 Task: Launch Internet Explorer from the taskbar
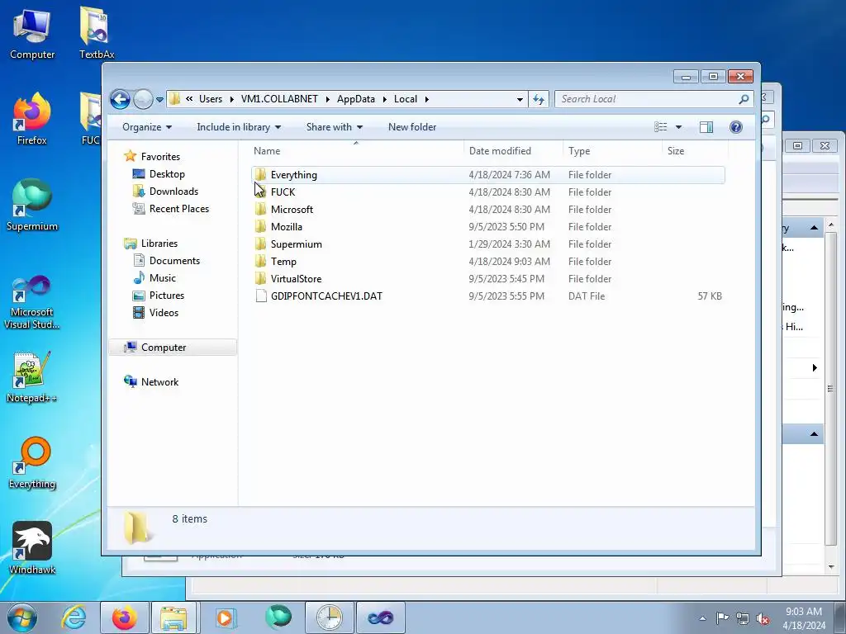pos(74,617)
